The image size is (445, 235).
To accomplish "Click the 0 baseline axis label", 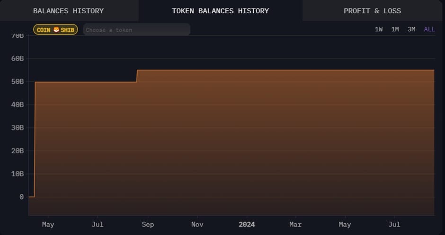I will tap(21, 197).
